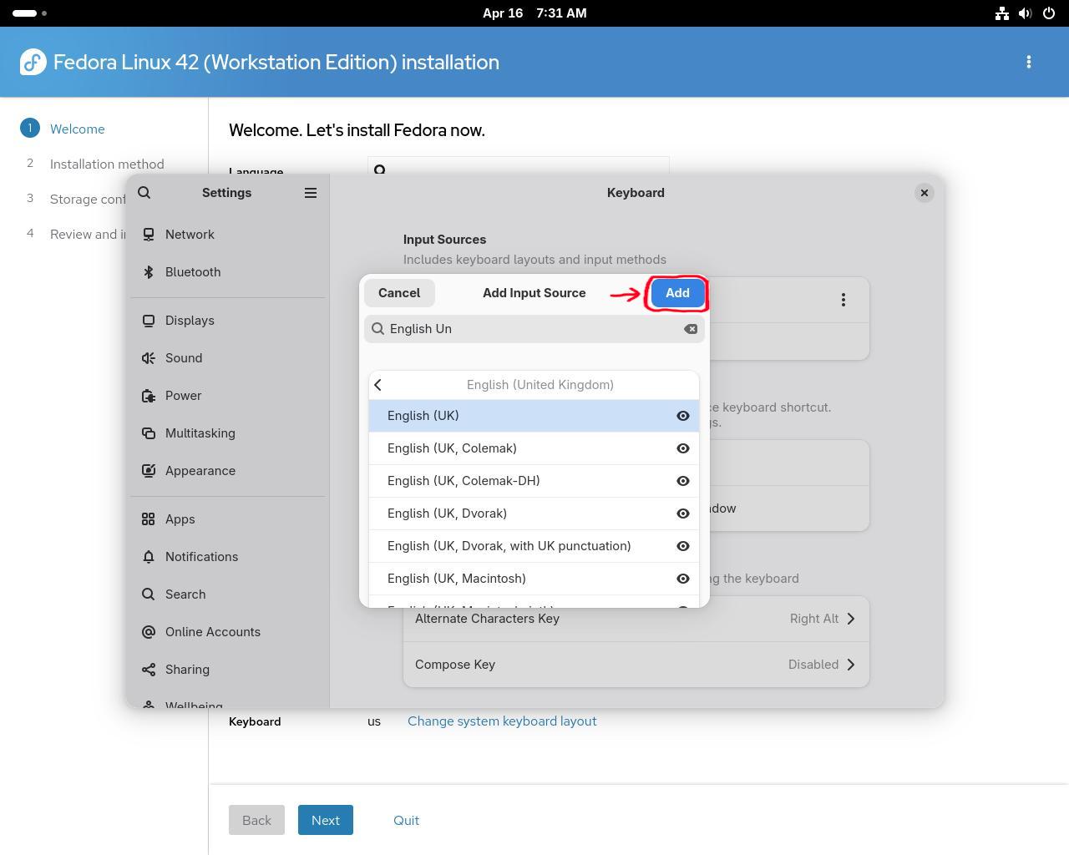Viewport: 1069px width, 855px height.
Task: Click the Network icon in sidebar
Action: point(149,235)
